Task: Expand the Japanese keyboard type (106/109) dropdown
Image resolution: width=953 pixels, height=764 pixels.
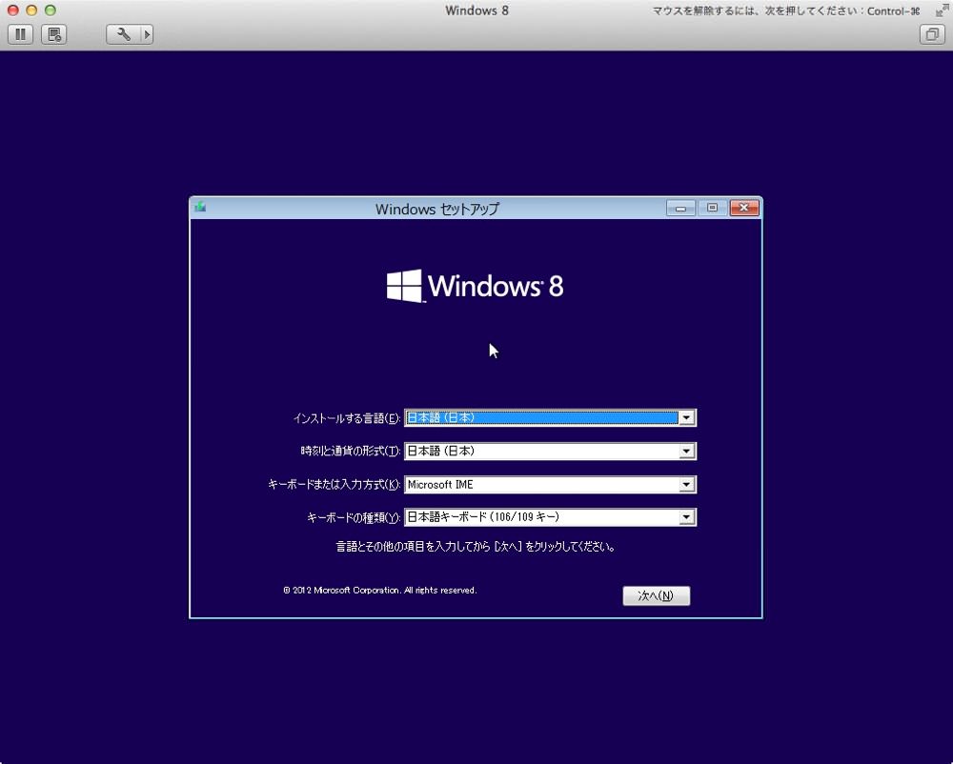Action: (x=686, y=517)
